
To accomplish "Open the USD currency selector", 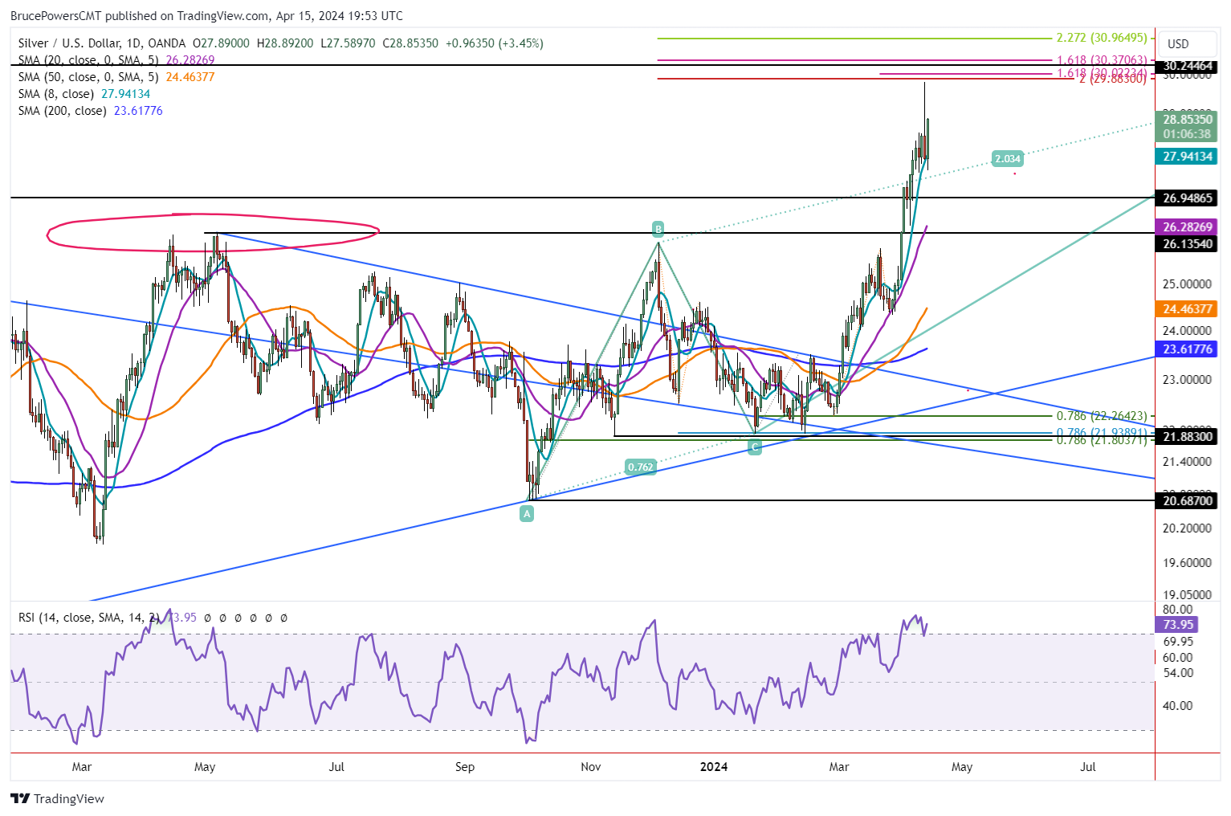I will 1178,44.
